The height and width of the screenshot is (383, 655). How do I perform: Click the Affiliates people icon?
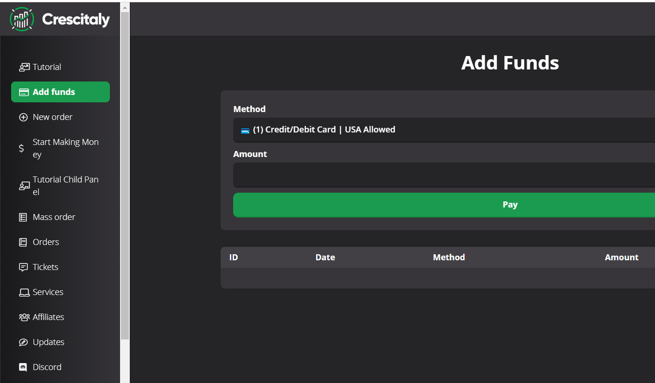[24, 317]
